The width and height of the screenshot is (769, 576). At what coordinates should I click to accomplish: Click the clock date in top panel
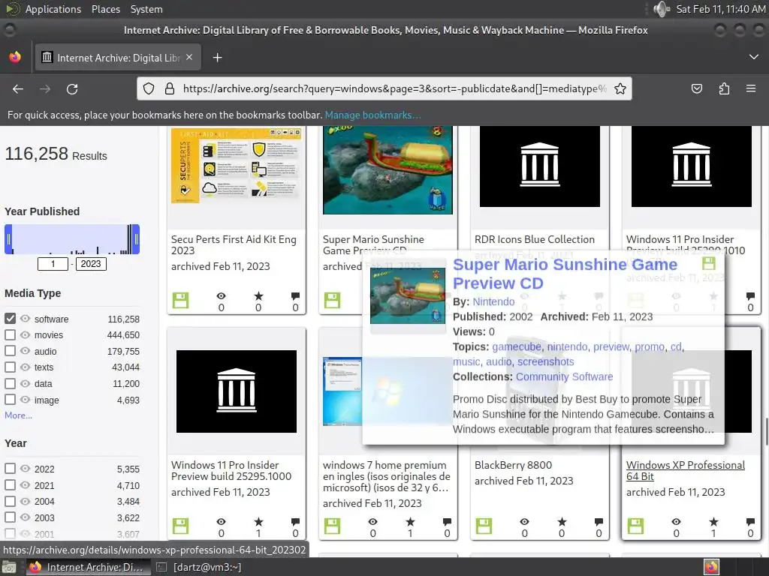720,9
